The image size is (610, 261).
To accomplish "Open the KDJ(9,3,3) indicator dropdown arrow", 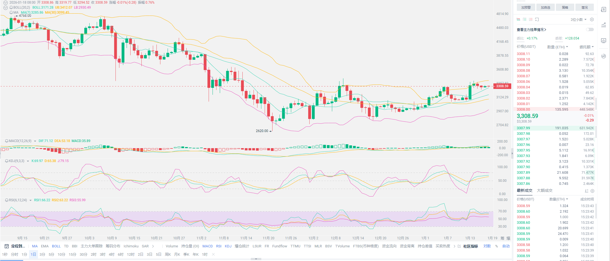I will [28, 161].
